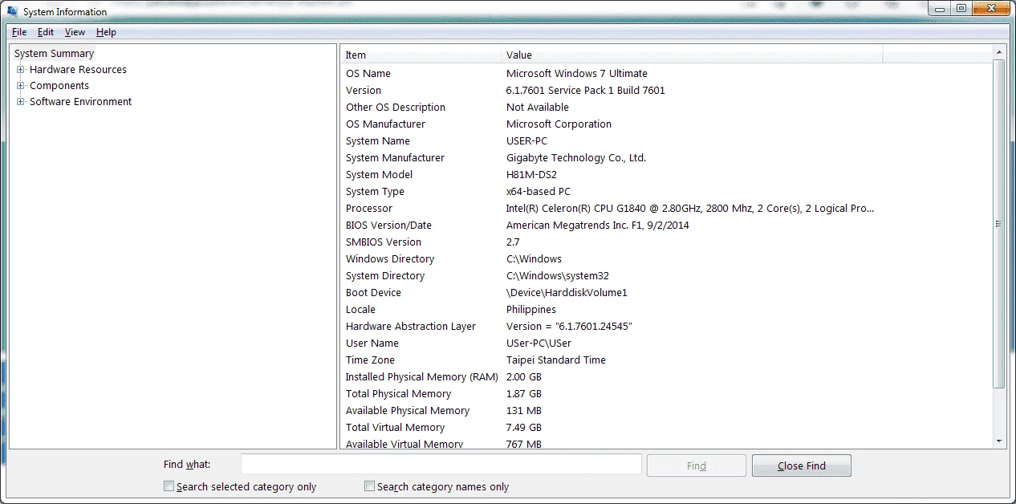Select the Total Physical Memory row
The width and height of the screenshot is (1016, 504).
pyautogui.click(x=666, y=394)
